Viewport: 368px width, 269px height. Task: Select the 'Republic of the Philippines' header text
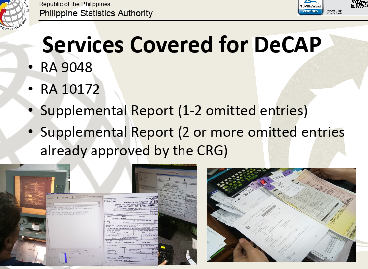point(75,4)
